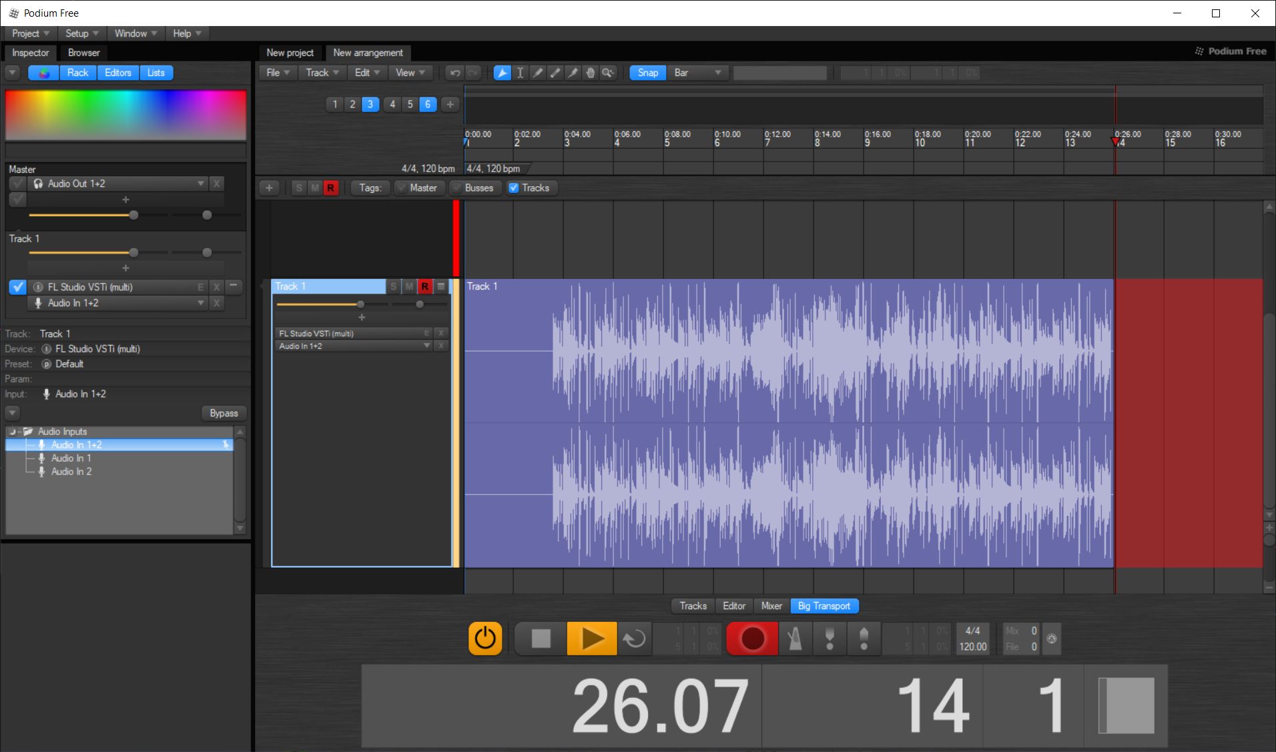The height and width of the screenshot is (752, 1276).
Task: Select the hand scroll tool
Action: click(x=590, y=73)
